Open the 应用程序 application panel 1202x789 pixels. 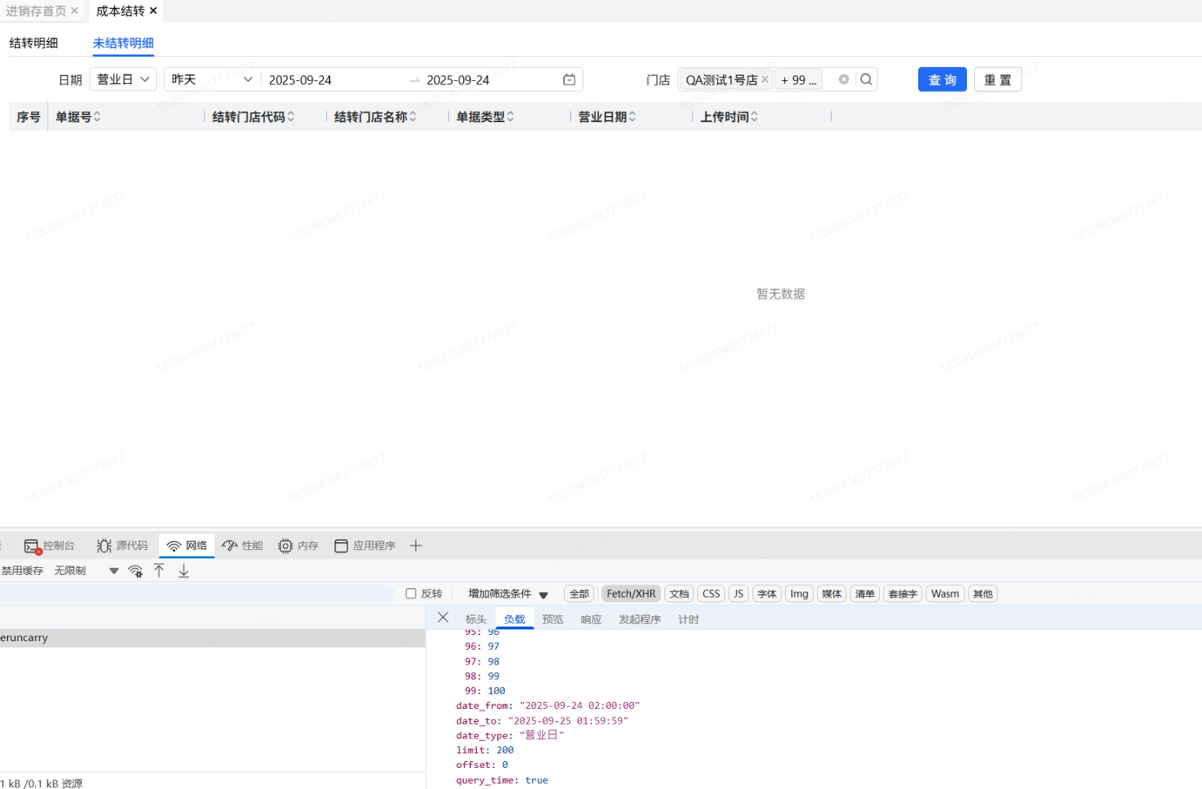(x=365, y=545)
